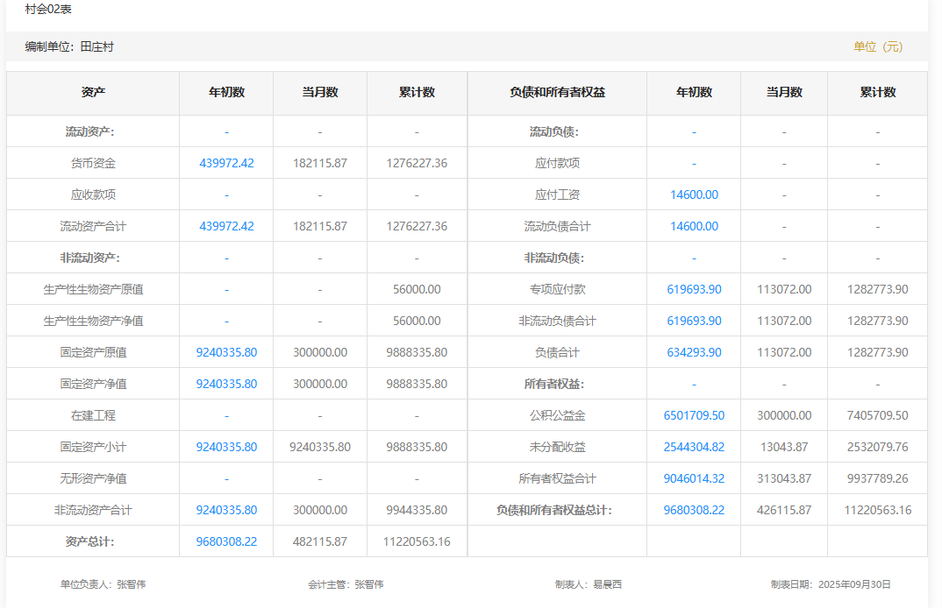Click 专项应付款 年初数 link 619693.90
Viewport: 942px width, 608px height.
coord(694,289)
